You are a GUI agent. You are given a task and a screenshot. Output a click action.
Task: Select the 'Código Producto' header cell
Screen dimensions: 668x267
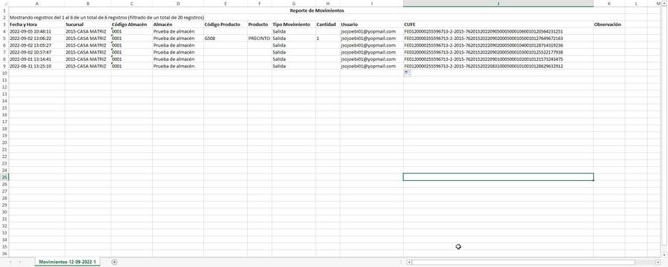click(x=226, y=24)
